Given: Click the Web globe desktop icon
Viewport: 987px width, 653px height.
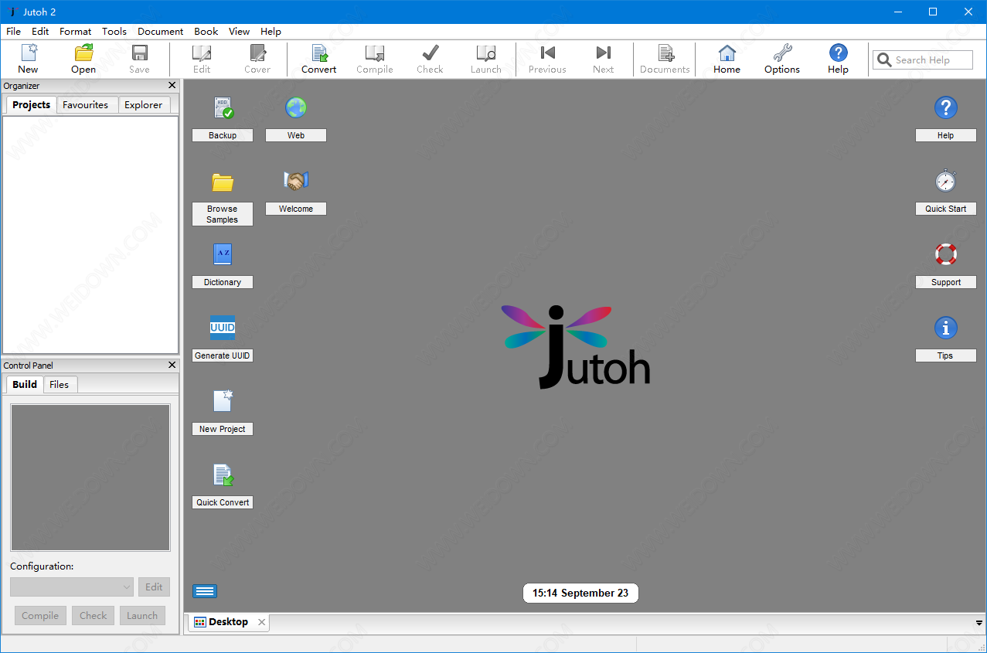Looking at the screenshot, I should (296, 108).
